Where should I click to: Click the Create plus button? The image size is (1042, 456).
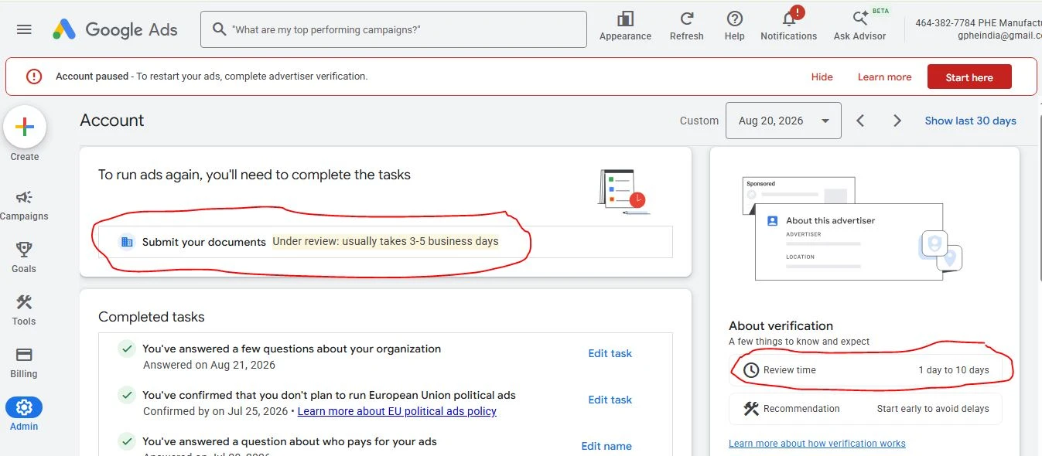point(25,128)
